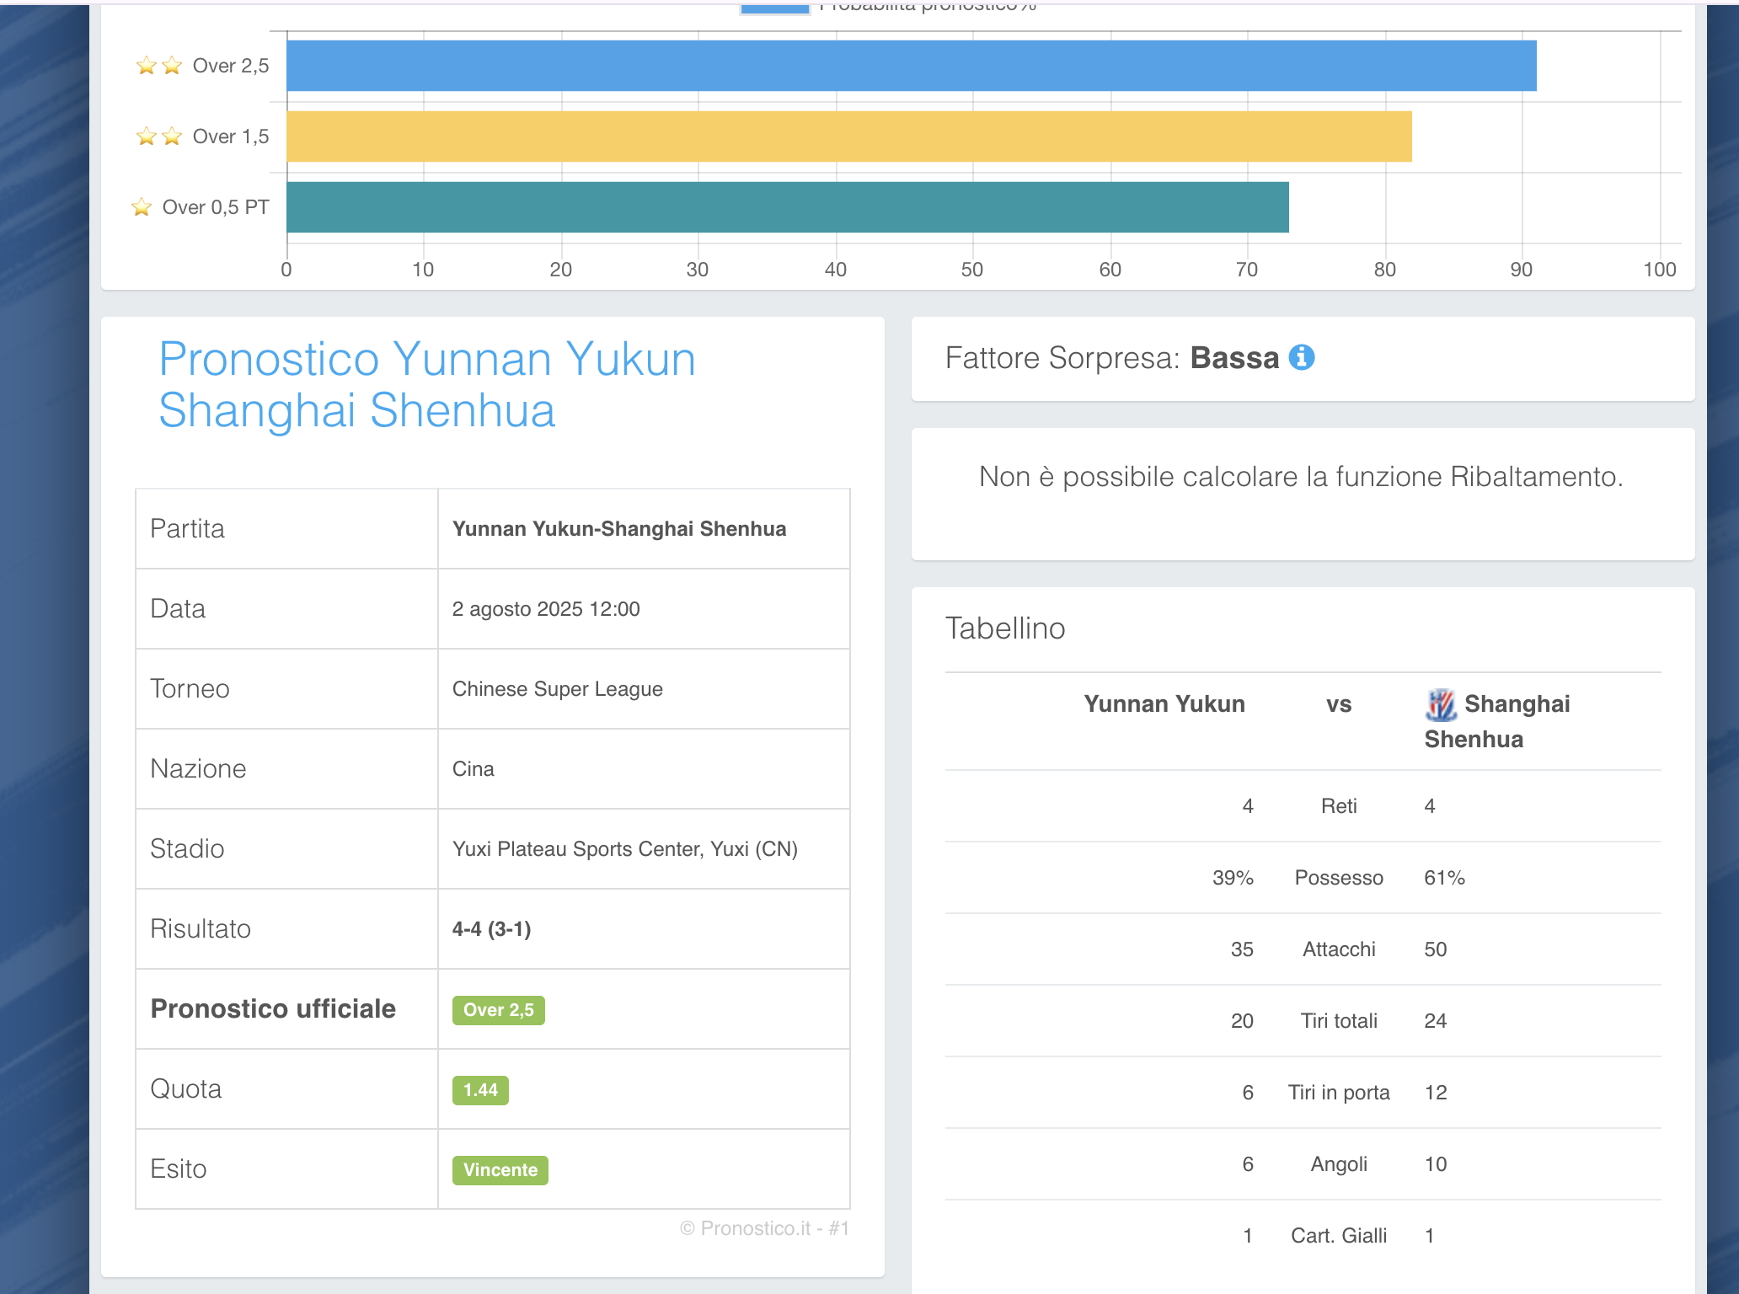Click the Shanghai Shenhua team crest
1739x1294 pixels.
[1441, 704]
